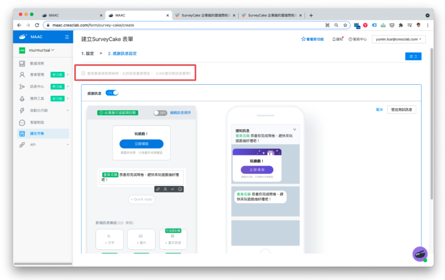Go back to the previous page
The image size is (445, 280).
point(19,25)
